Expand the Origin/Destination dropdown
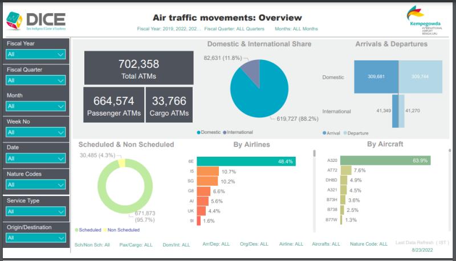Image resolution: width=456 pixels, height=261 pixels. point(35,238)
